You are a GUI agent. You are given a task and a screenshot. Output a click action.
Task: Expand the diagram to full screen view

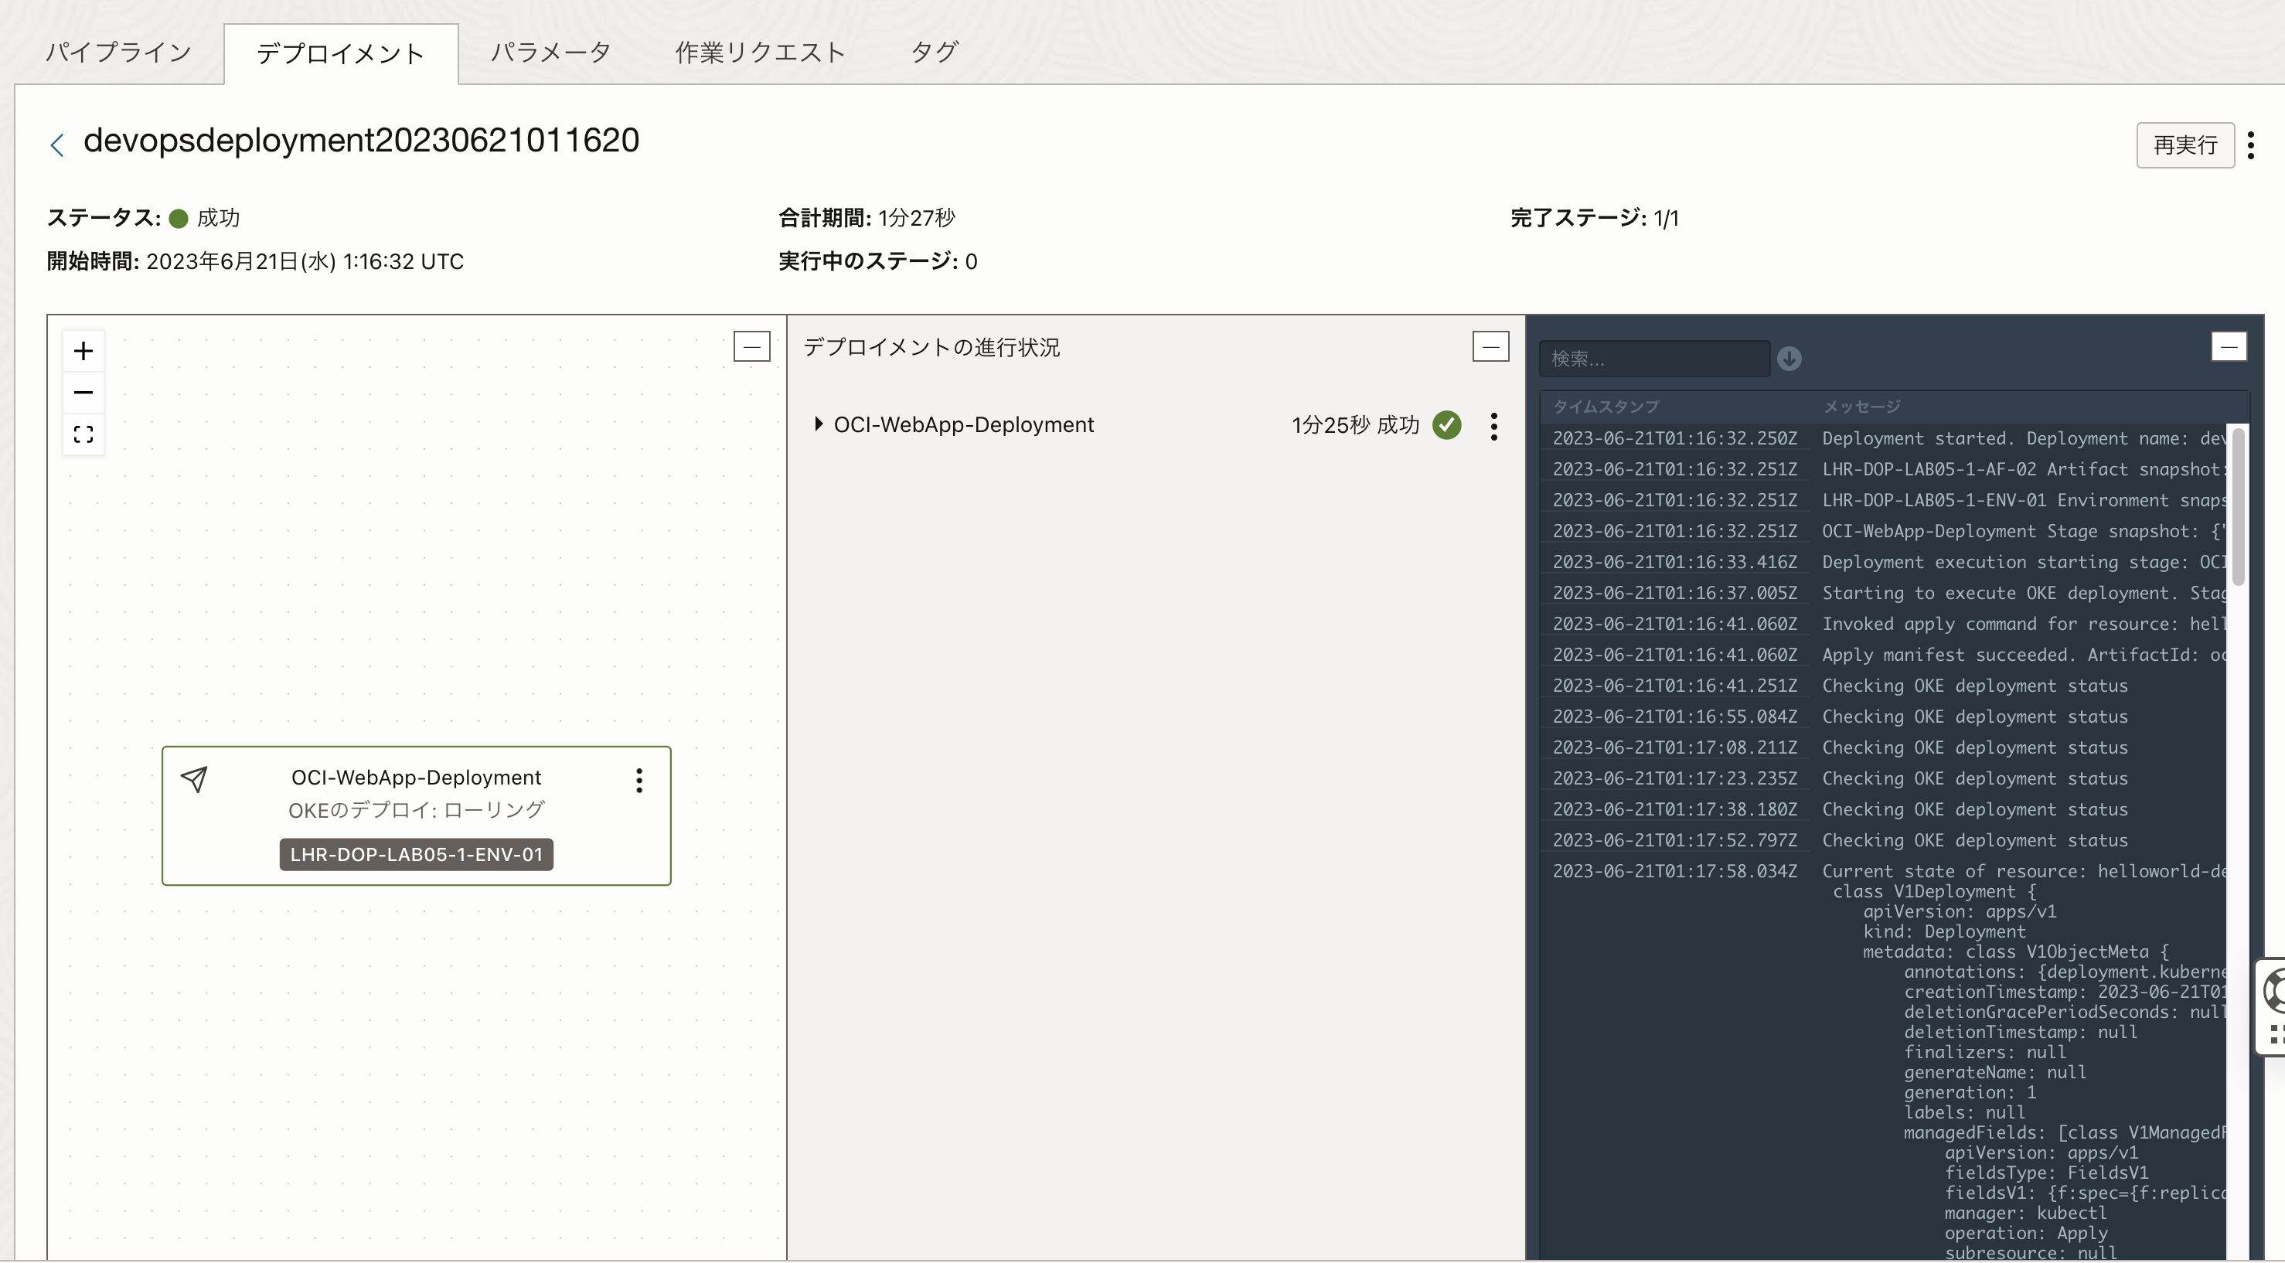(x=83, y=434)
